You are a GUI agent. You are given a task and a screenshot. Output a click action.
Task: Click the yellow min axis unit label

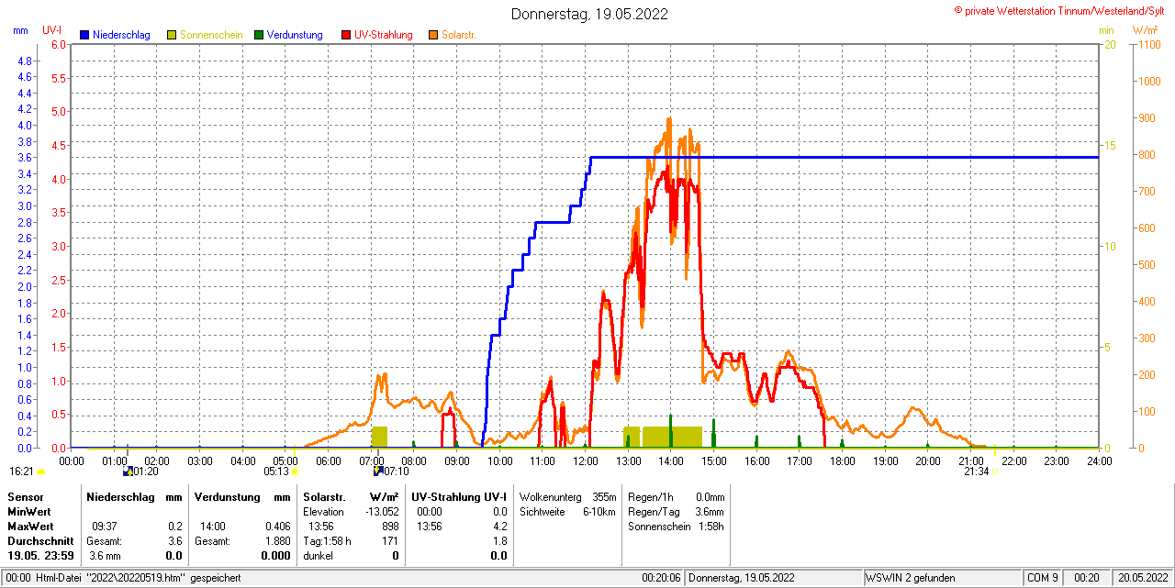click(1106, 30)
